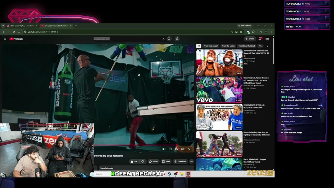Open more actions (three dots) below video

[191, 162]
